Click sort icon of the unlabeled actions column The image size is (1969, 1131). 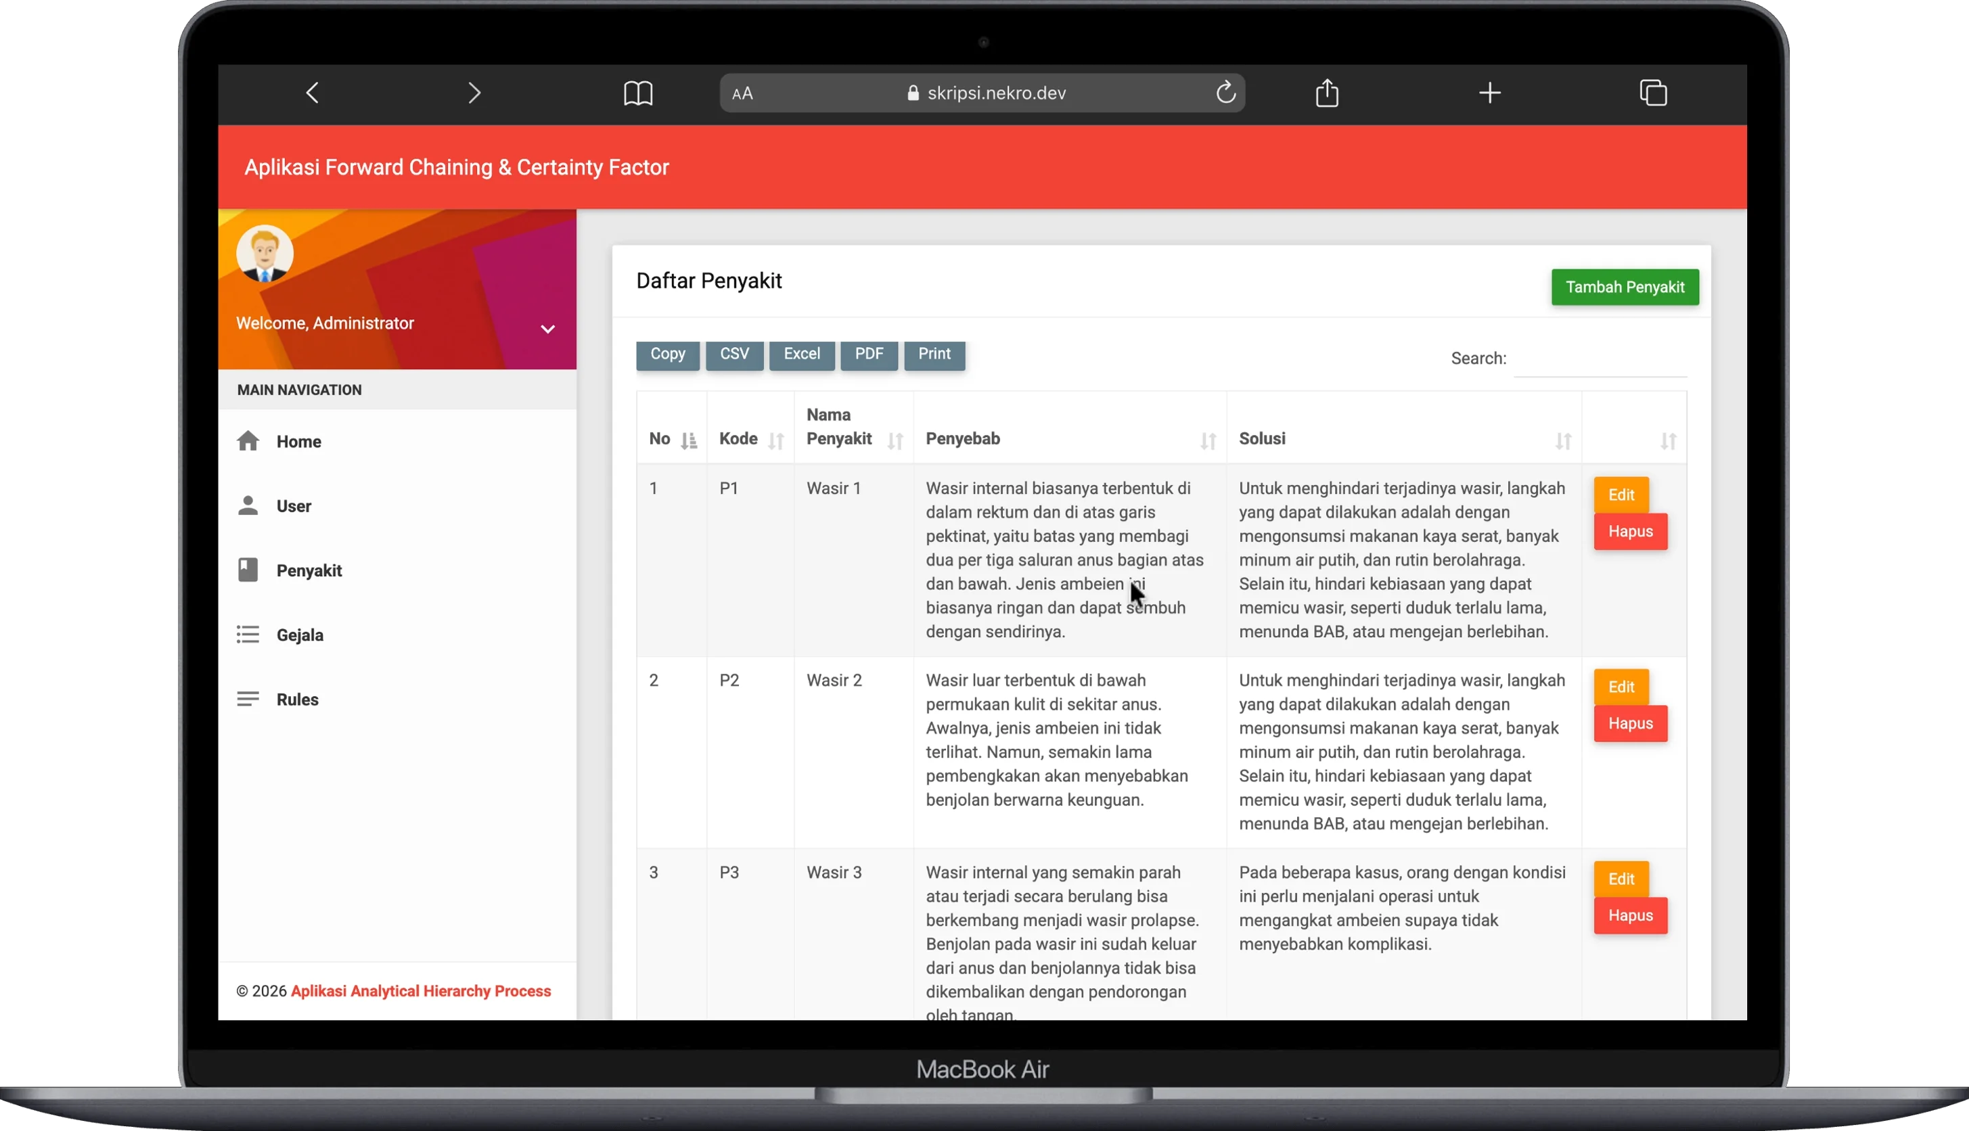(1669, 441)
